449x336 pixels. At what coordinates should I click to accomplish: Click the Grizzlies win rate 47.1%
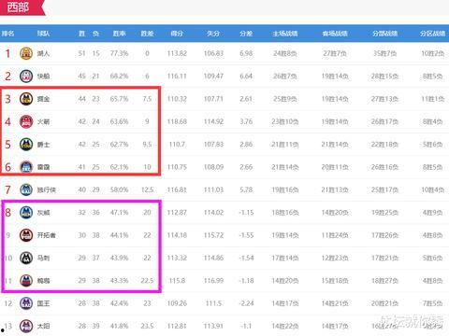(x=119, y=213)
